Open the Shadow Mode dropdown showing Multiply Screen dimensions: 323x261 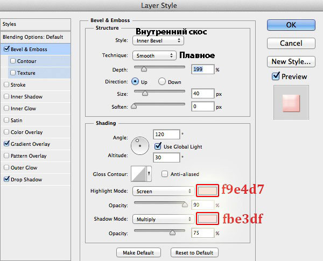pos(163,219)
